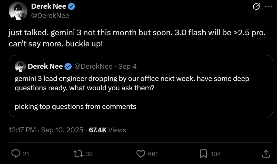Image resolution: width=277 pixels, height=164 pixels.
Task: Click the 39 reposts count
Action: [89, 154]
